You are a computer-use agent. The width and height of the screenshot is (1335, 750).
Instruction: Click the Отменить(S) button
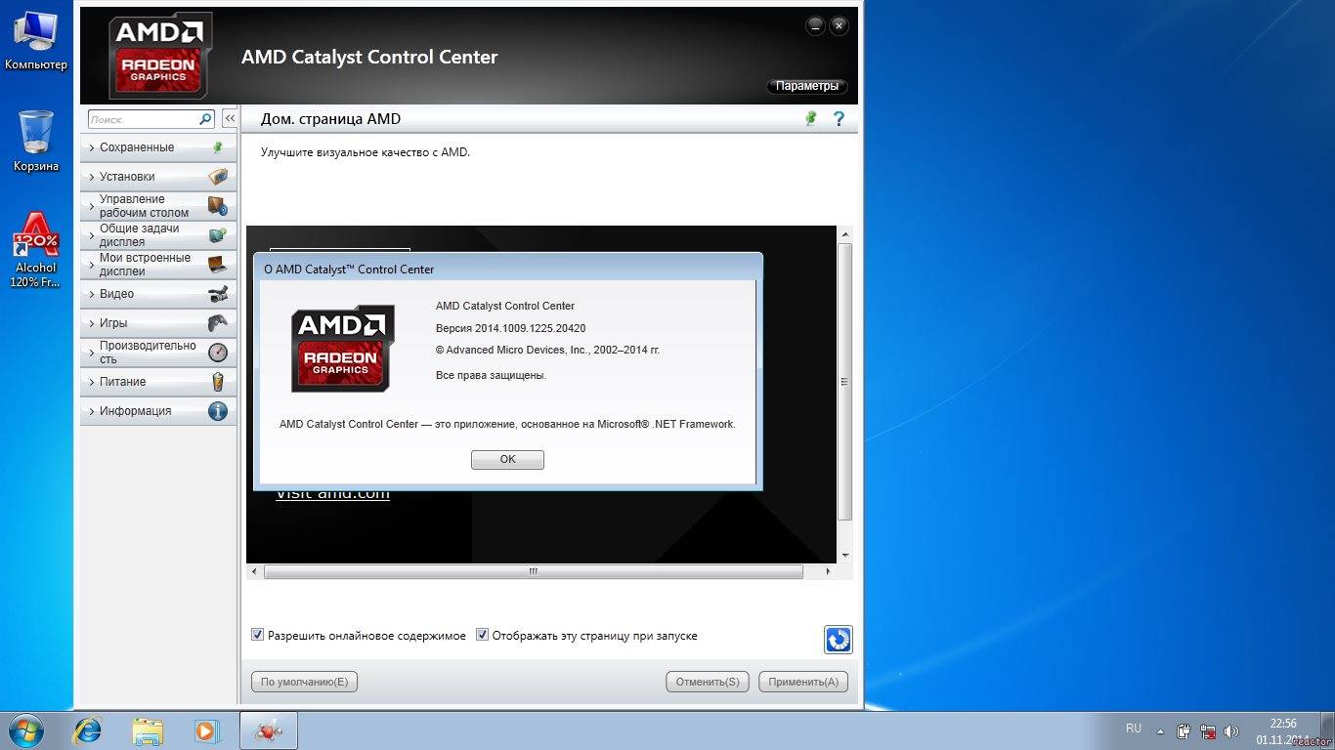click(x=708, y=682)
